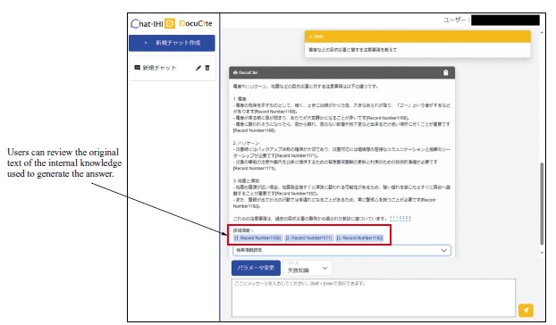Screen dimensions: 556x325
Task: Click the chat area vertical scrollbar
Action: coord(542,204)
